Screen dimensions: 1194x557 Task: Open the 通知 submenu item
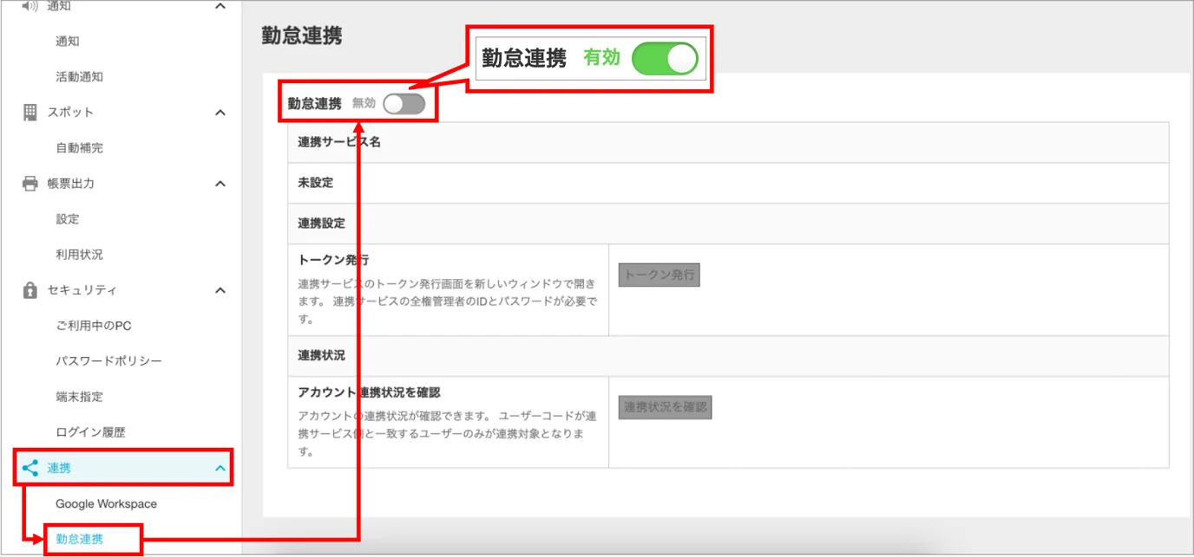68,42
